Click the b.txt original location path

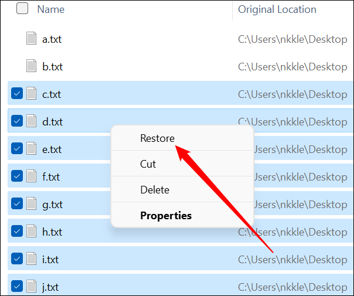(292, 67)
